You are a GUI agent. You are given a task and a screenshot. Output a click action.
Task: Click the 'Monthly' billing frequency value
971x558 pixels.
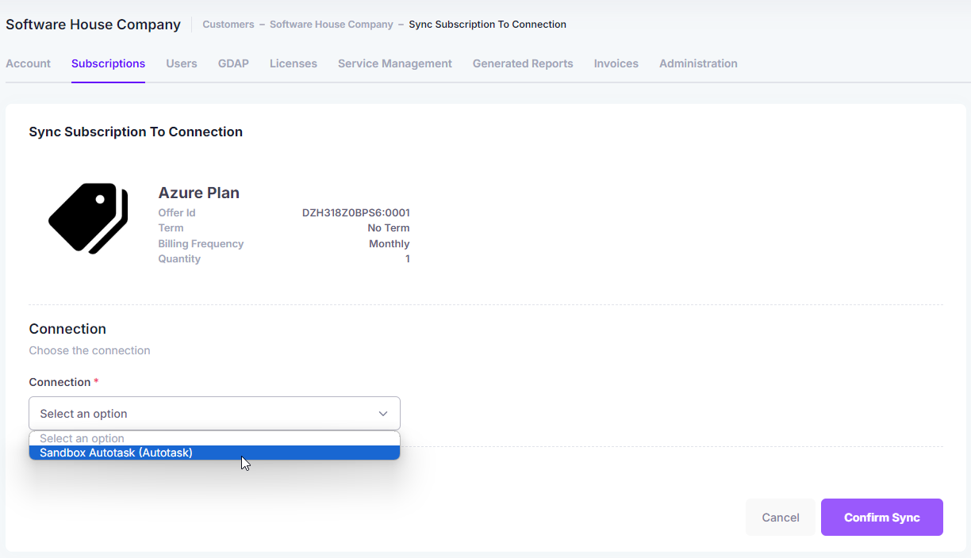390,243
